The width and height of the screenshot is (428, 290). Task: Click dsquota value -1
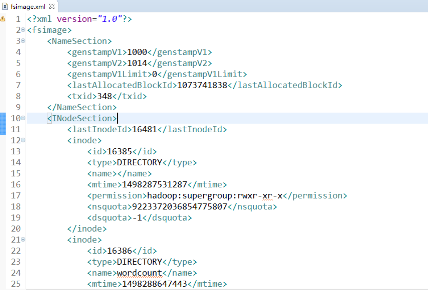point(137,218)
